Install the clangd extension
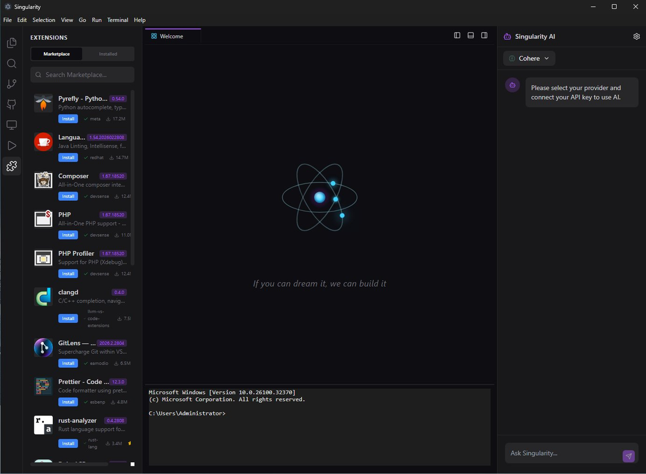The width and height of the screenshot is (646, 474). point(68,318)
